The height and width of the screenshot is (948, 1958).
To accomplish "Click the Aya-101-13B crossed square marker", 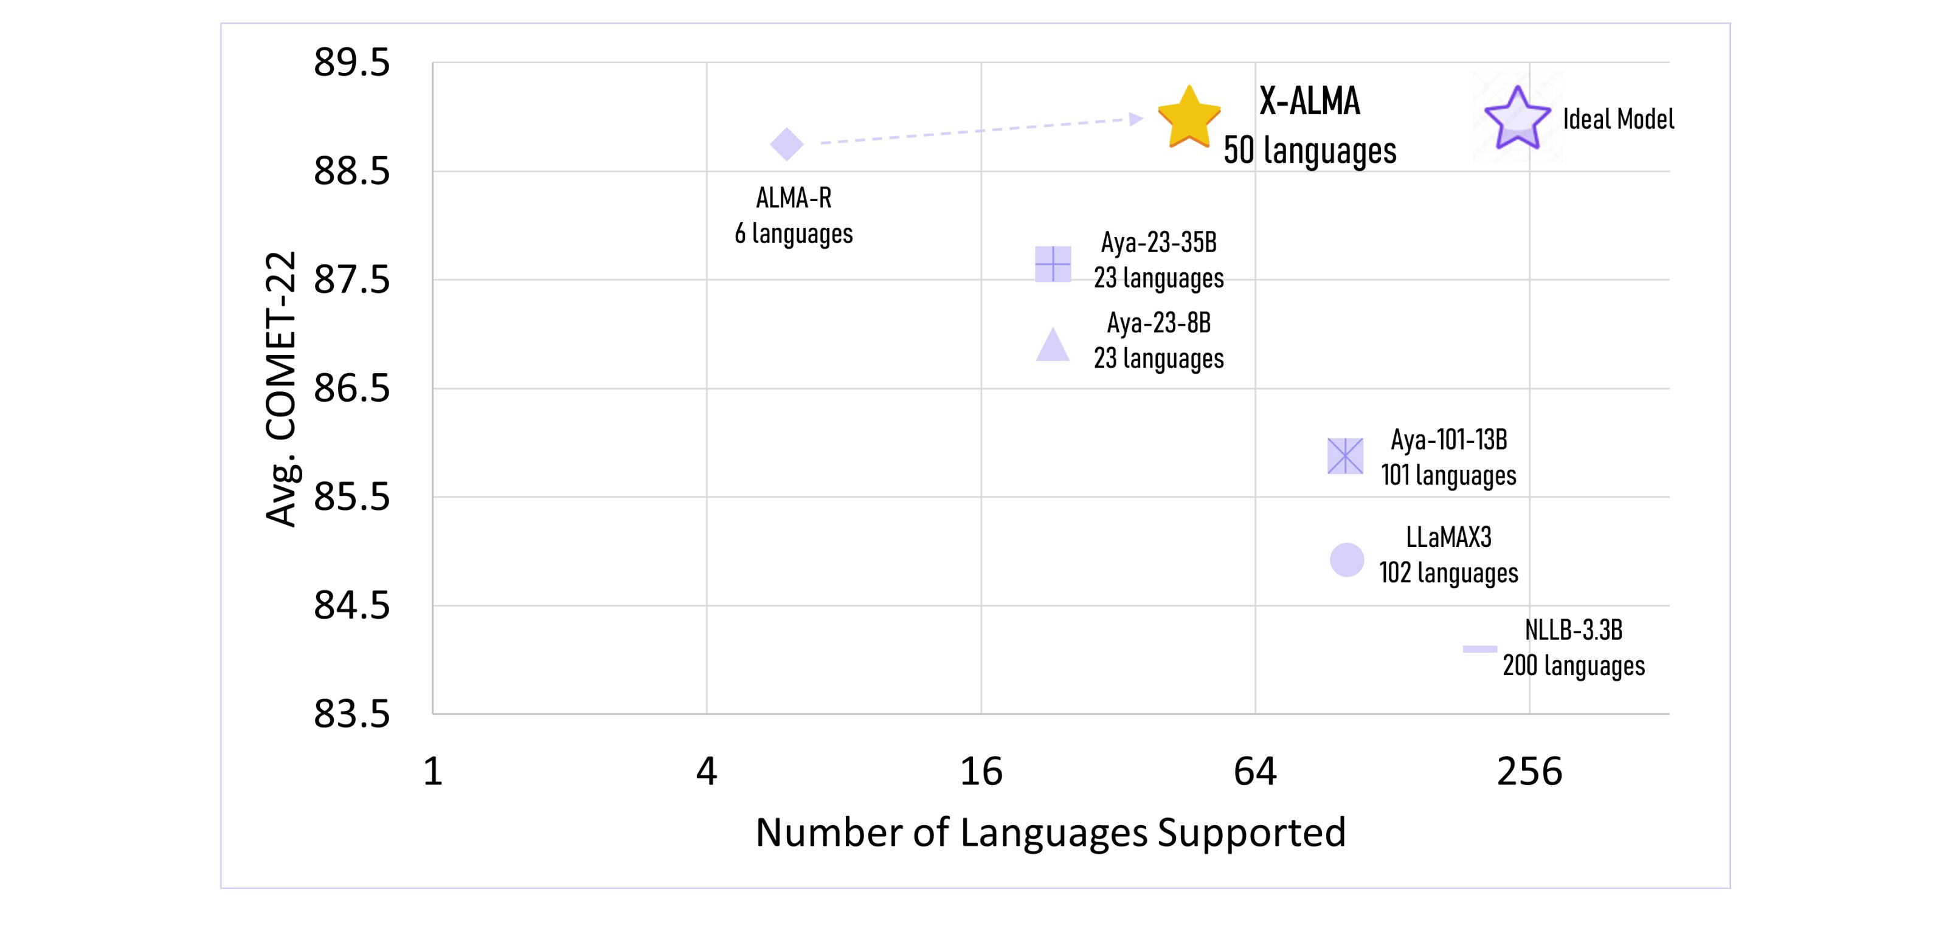I will tap(1345, 456).
